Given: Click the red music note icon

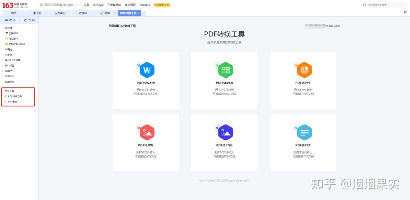Looking at the screenshot, I should click(405, 12).
